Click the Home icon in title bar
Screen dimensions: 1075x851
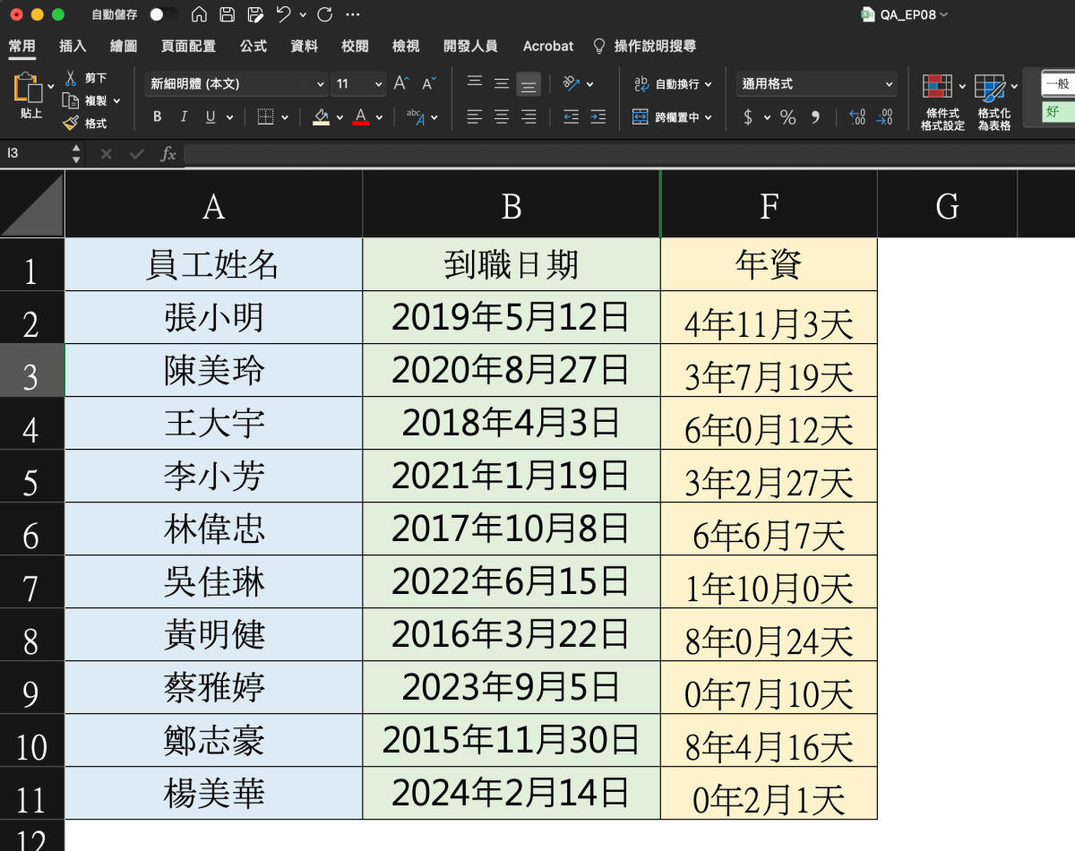coord(200,14)
